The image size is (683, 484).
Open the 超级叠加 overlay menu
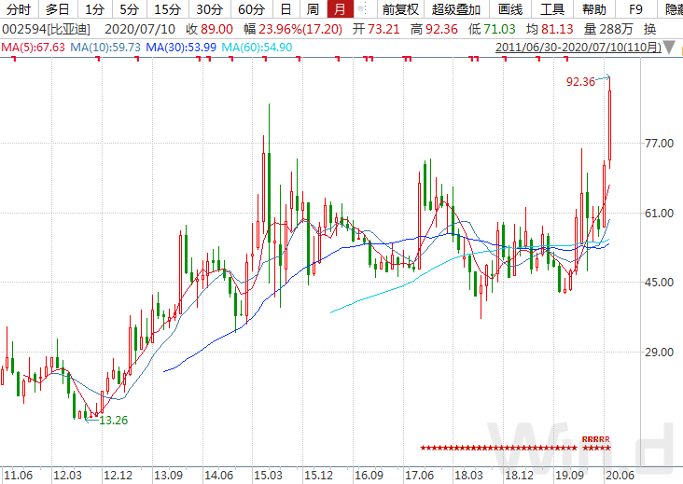click(456, 9)
